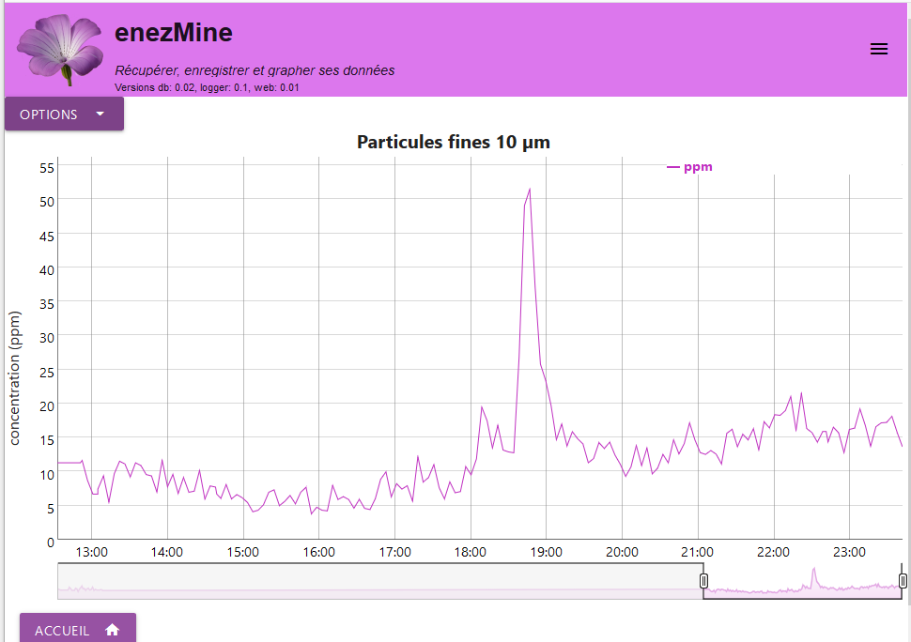
Task: Click the OPTIONS button label
Action: click(49, 115)
